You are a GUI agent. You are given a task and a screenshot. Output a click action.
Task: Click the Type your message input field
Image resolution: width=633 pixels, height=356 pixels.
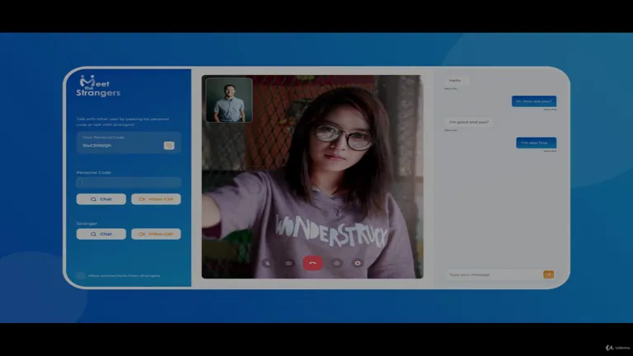tap(495, 274)
